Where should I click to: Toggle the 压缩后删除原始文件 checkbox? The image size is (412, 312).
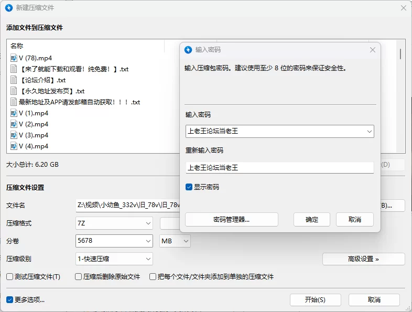[x=79, y=277]
